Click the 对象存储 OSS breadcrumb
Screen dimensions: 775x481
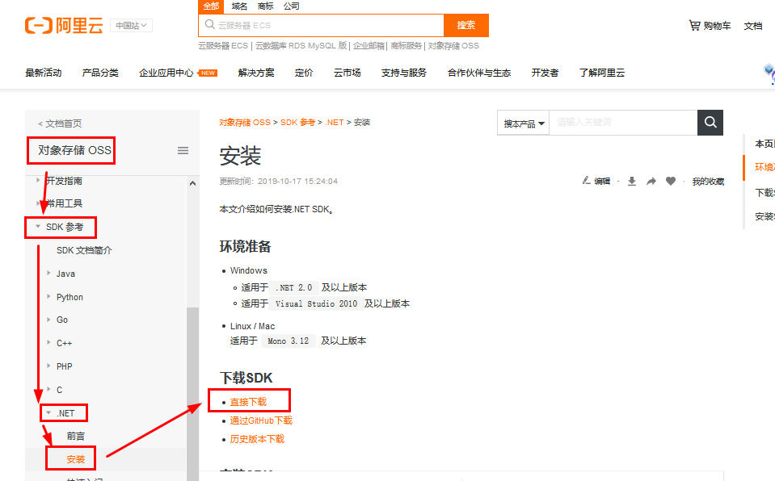[245, 123]
